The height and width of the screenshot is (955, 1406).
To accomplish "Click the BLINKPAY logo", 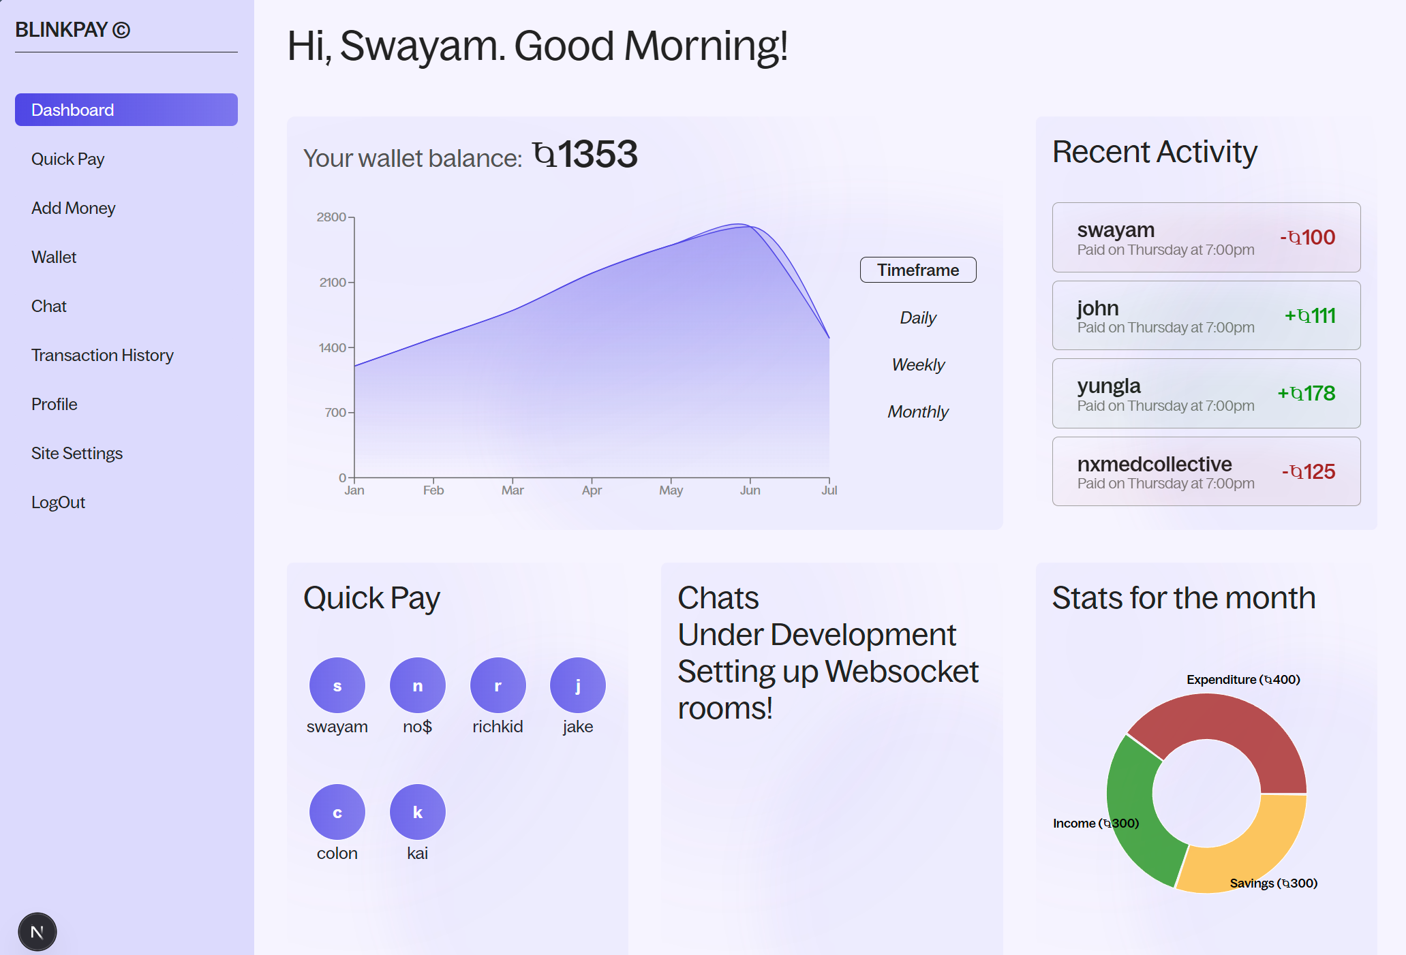I will pos(72,30).
